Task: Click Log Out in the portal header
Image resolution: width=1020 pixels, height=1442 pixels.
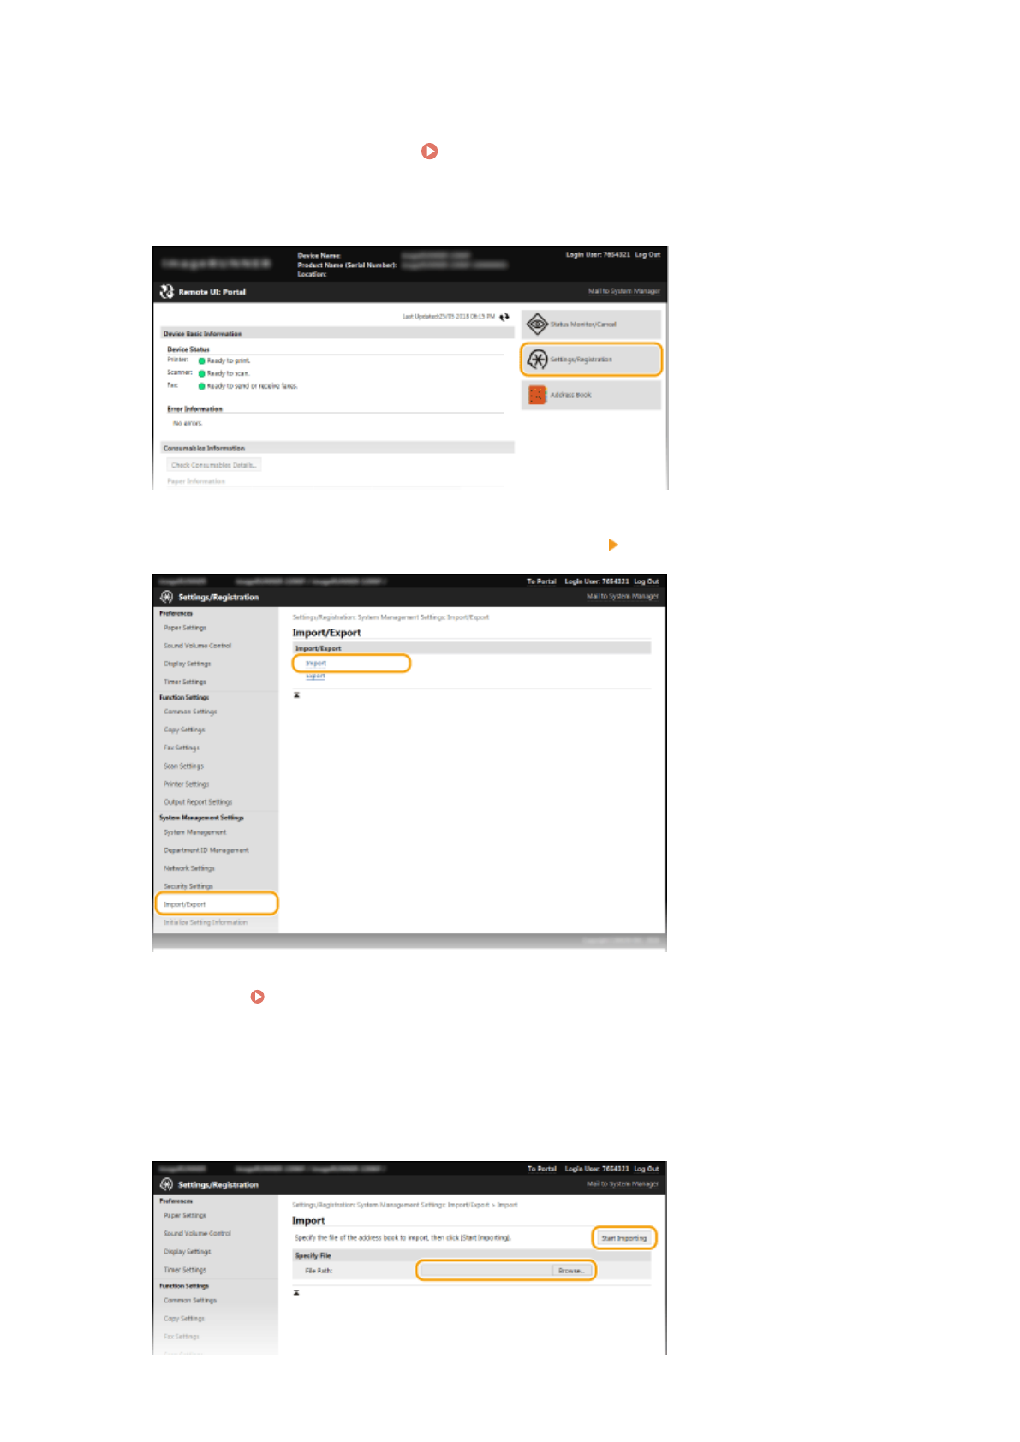Action: (647, 255)
